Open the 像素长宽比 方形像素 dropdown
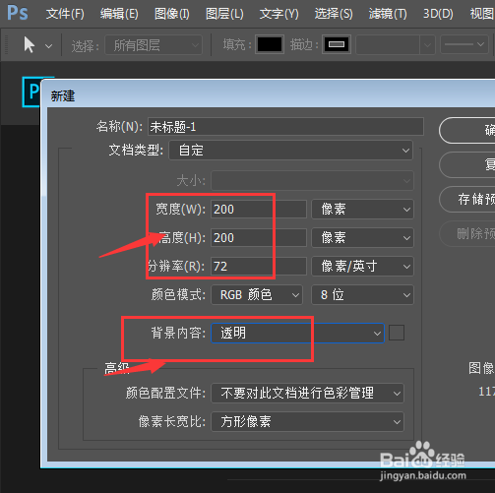 pyautogui.click(x=307, y=421)
